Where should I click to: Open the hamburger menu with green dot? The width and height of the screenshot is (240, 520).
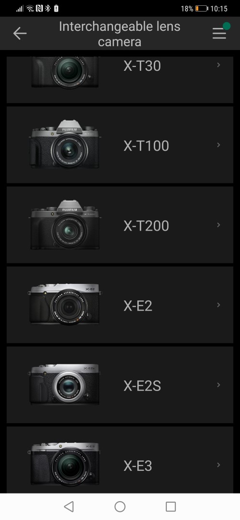(221, 31)
